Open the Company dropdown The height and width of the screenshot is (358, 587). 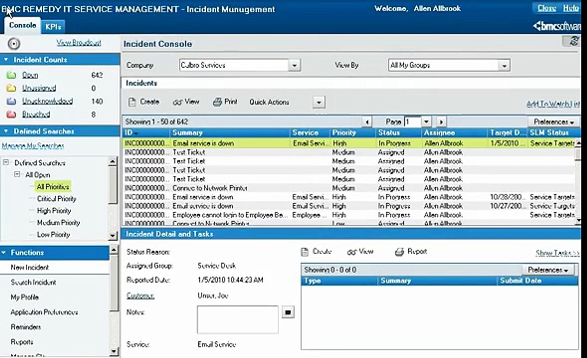294,65
